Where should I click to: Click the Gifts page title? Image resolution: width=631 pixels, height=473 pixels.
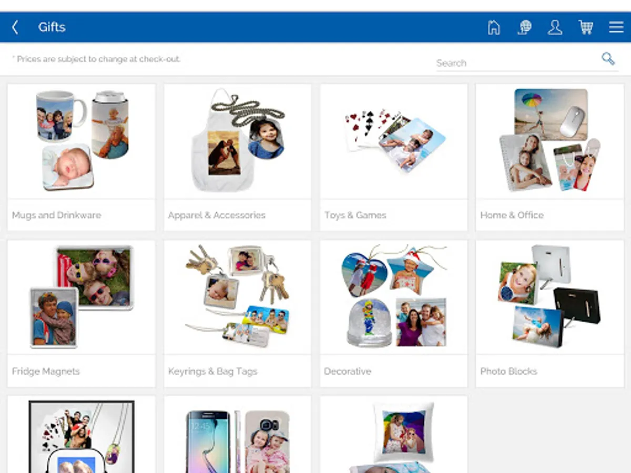(52, 27)
